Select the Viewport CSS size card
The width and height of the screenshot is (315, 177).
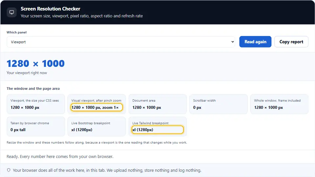click(x=36, y=104)
